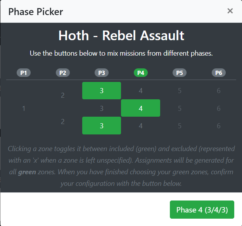Include the middle-row zone 3
Viewport: 242px width, 226px height.
pyautogui.click(x=102, y=109)
